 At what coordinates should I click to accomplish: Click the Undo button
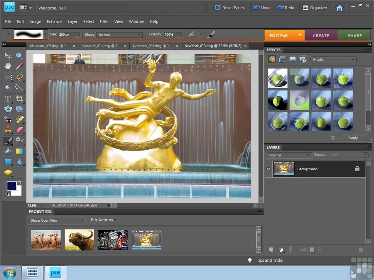pos(262,8)
